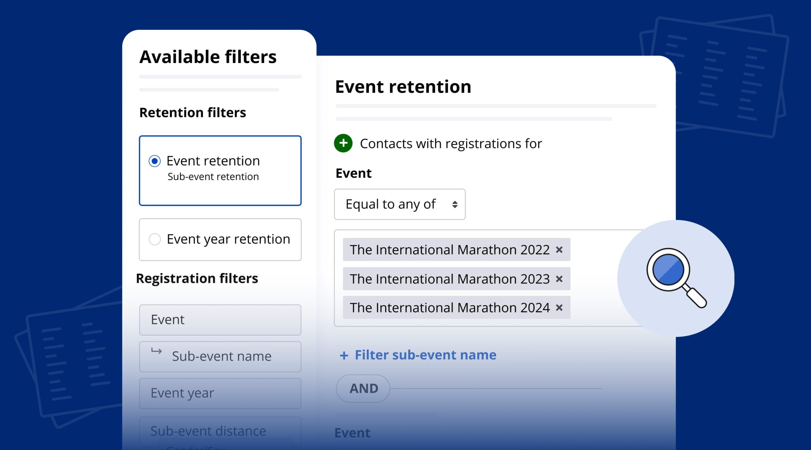Viewport: 811px width, 450px height.
Task: Remove The International Marathon 2024 tag
Action: pyautogui.click(x=559, y=308)
